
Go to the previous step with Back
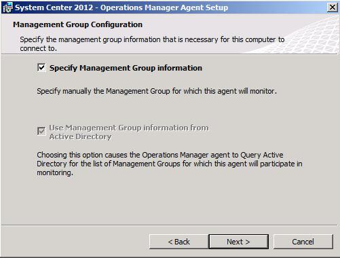[178, 242]
